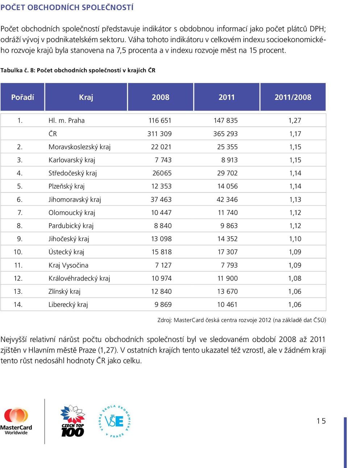This screenshot has height=468, width=348.
Task: Click the 'Kraj Vysočina' cell
Action: coord(69,265)
